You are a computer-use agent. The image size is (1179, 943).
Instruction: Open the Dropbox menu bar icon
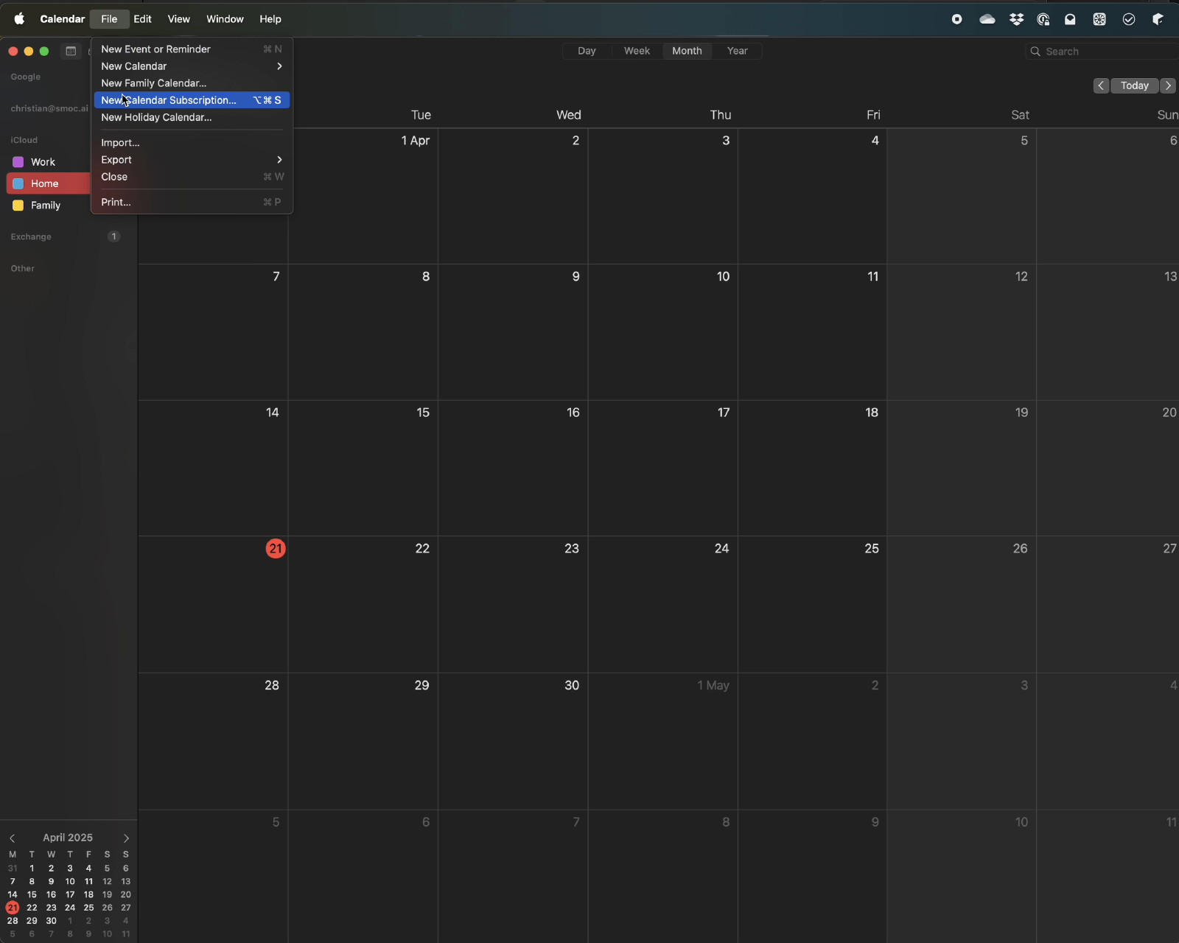(1017, 19)
